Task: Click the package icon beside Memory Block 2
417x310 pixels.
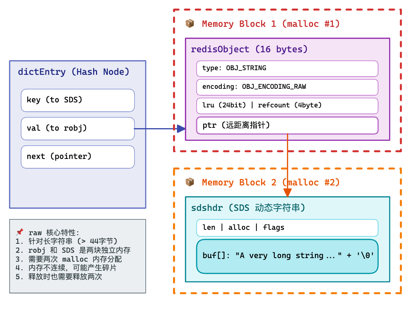Action: [190, 182]
